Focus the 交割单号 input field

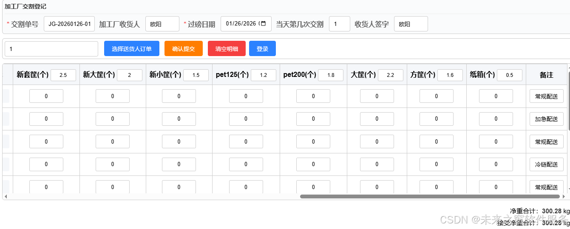click(x=69, y=24)
